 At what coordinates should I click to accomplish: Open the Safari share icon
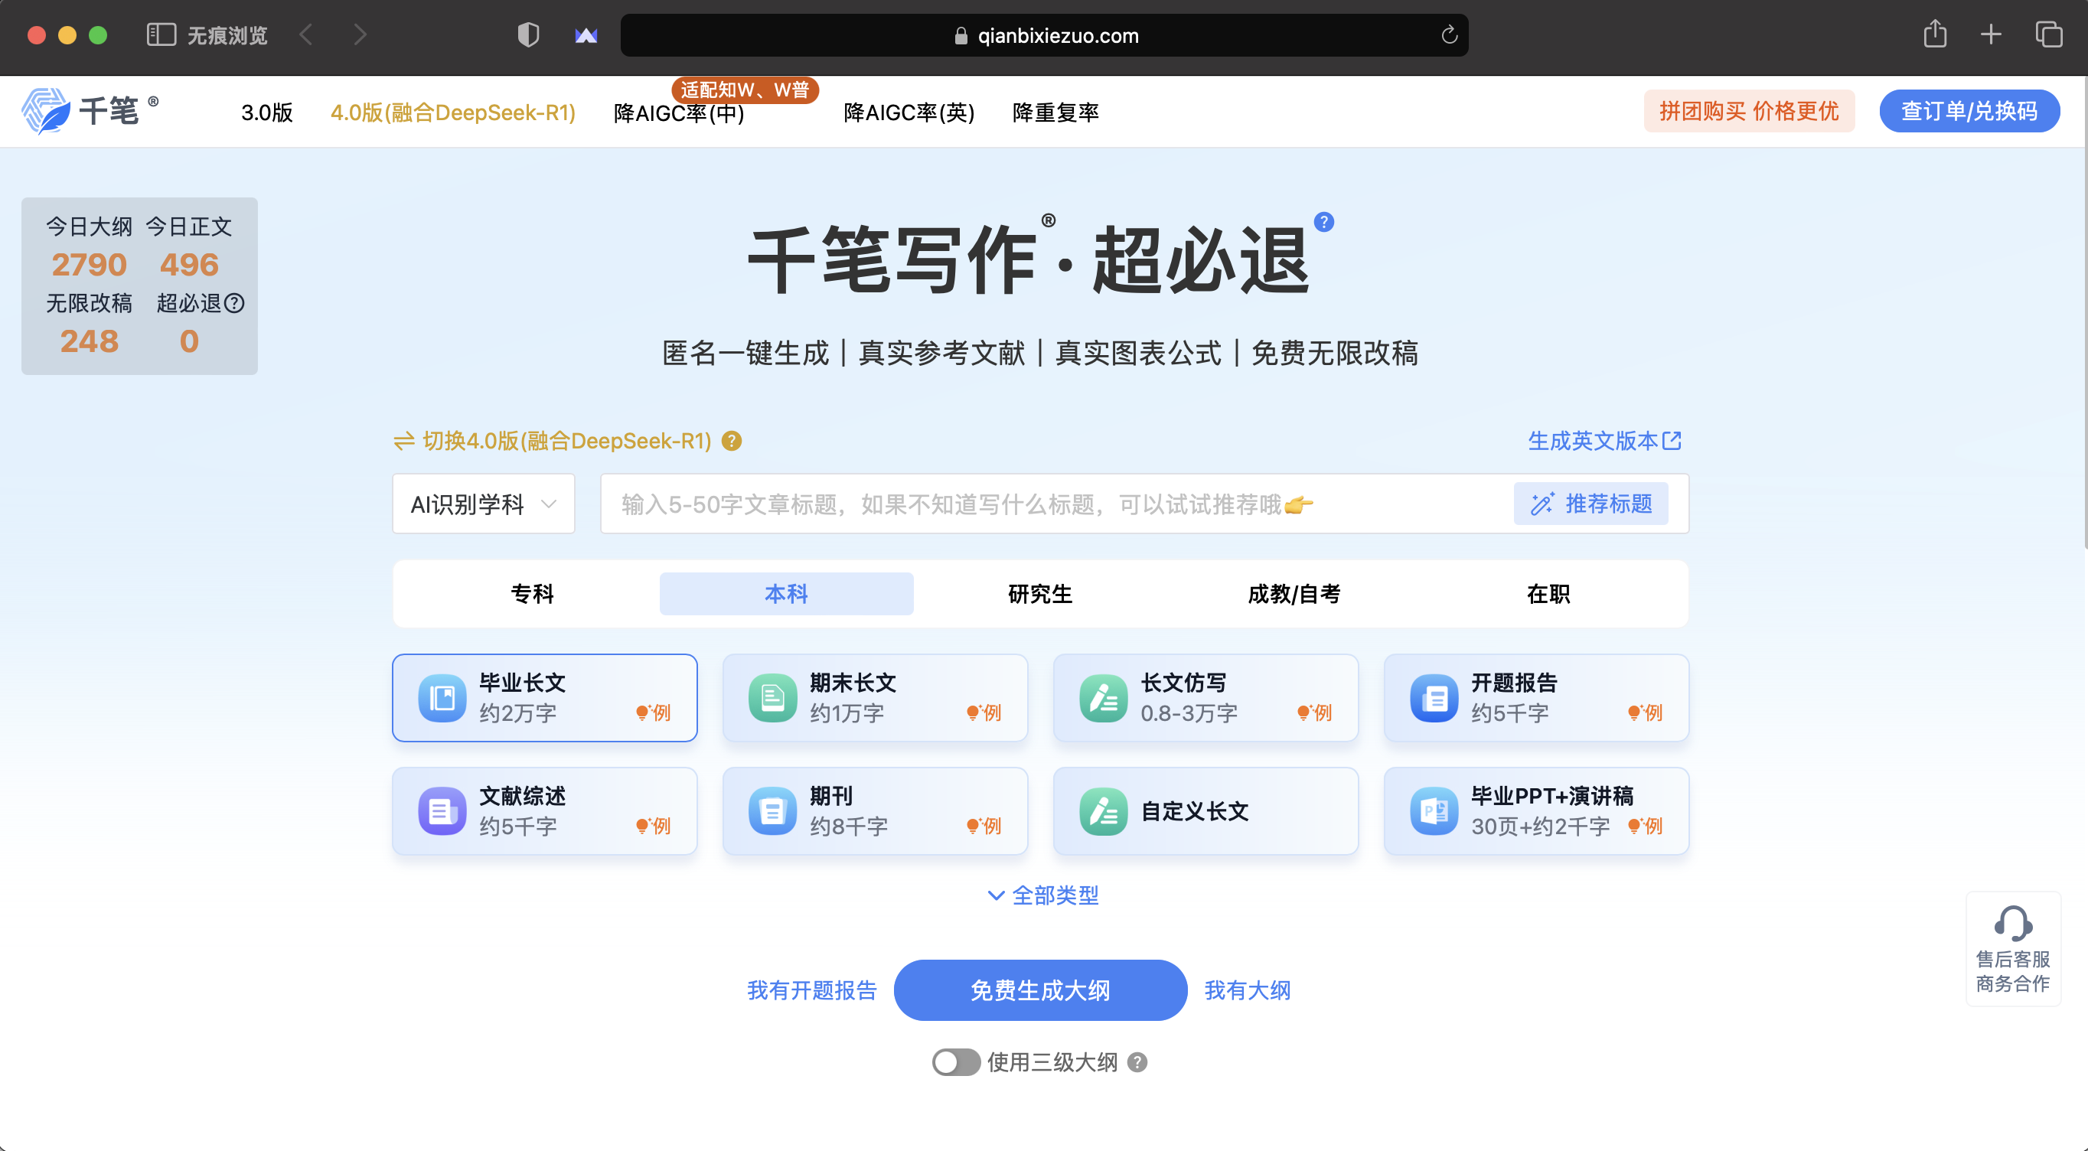click(x=1935, y=34)
